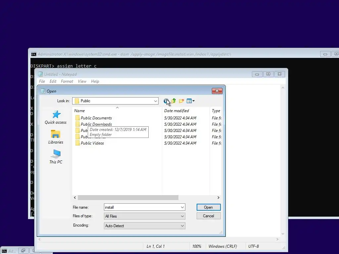Select Public Videos folder icon
Screen dimensions: 339x254
click(x=77, y=143)
